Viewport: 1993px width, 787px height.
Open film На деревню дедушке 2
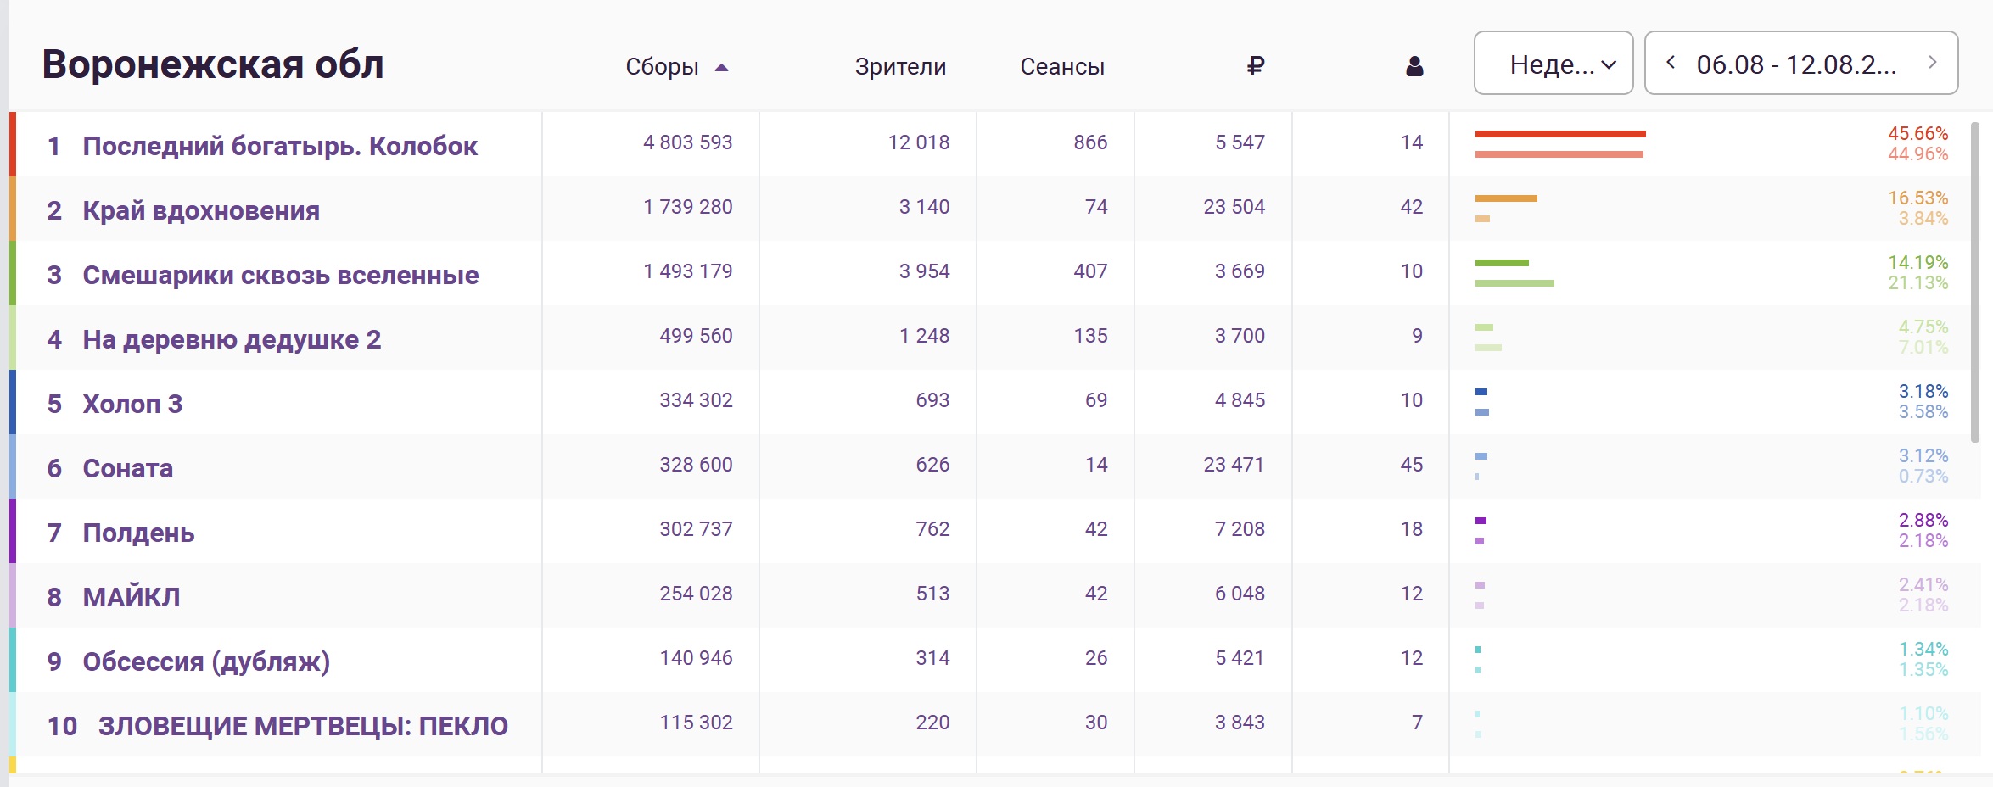pos(232,339)
